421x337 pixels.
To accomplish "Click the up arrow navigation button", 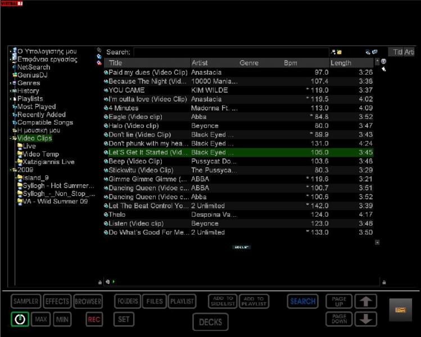I will [366, 302].
